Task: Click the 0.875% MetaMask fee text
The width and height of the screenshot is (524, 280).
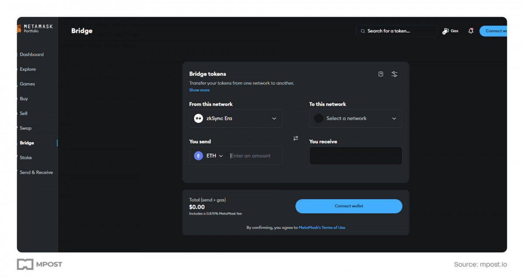Action: [x=215, y=214]
